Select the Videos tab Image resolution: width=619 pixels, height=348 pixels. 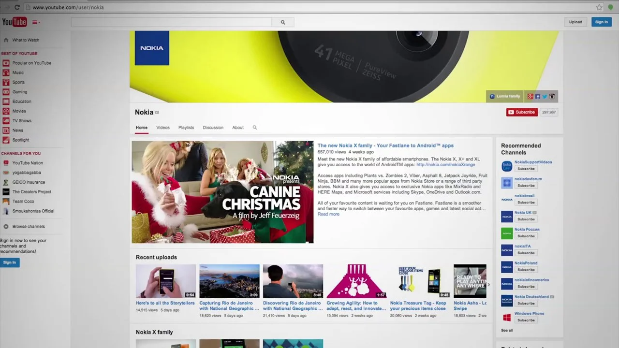coord(163,128)
